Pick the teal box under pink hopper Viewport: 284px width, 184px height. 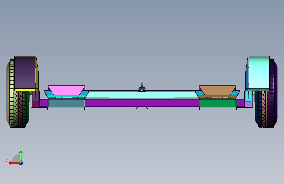(x=66, y=103)
